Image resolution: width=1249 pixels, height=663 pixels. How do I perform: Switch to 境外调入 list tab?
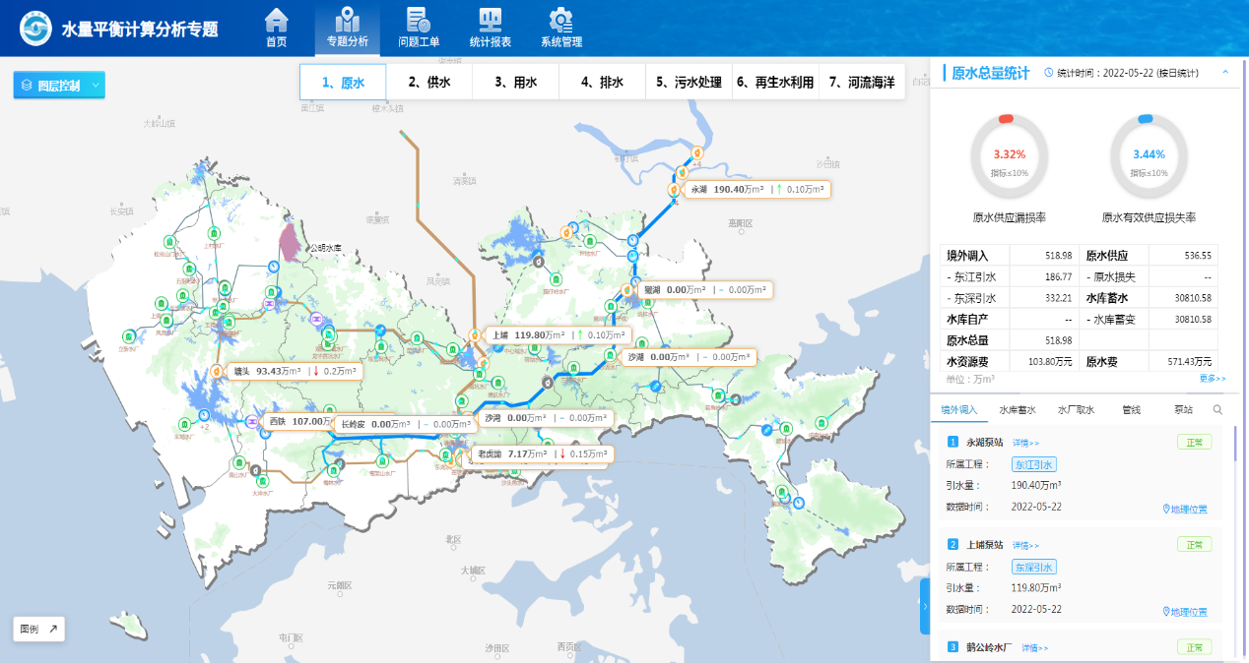point(959,410)
